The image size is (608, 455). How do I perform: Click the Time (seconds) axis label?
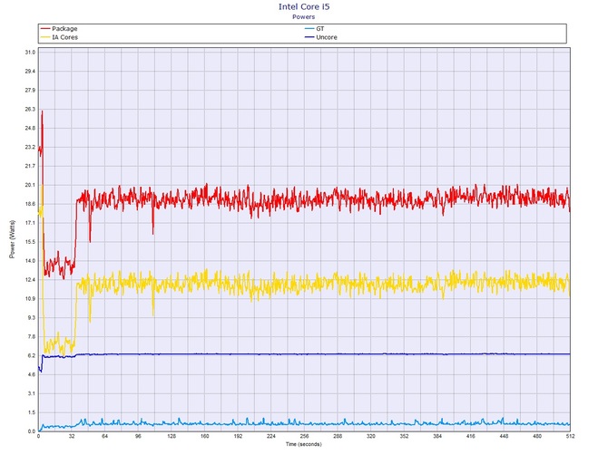pyautogui.click(x=304, y=444)
